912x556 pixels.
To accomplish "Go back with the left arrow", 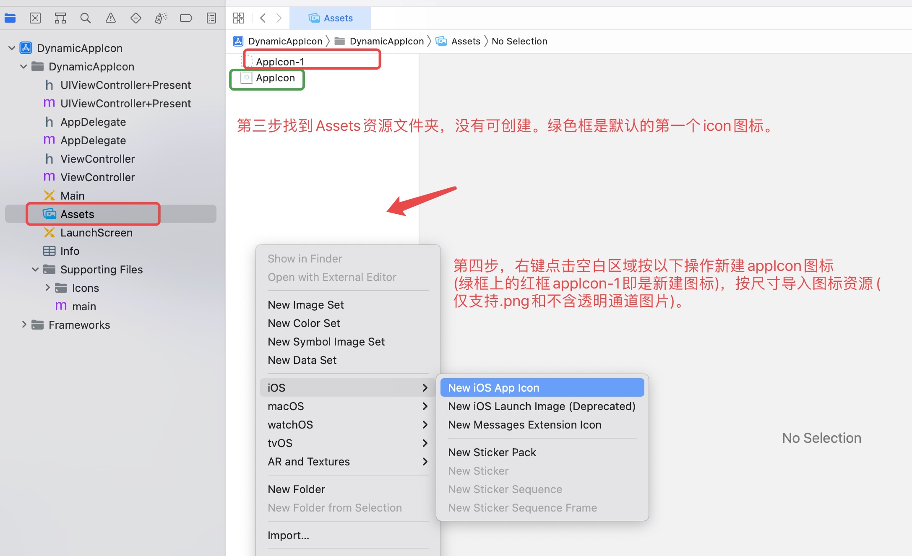I will pyautogui.click(x=263, y=18).
